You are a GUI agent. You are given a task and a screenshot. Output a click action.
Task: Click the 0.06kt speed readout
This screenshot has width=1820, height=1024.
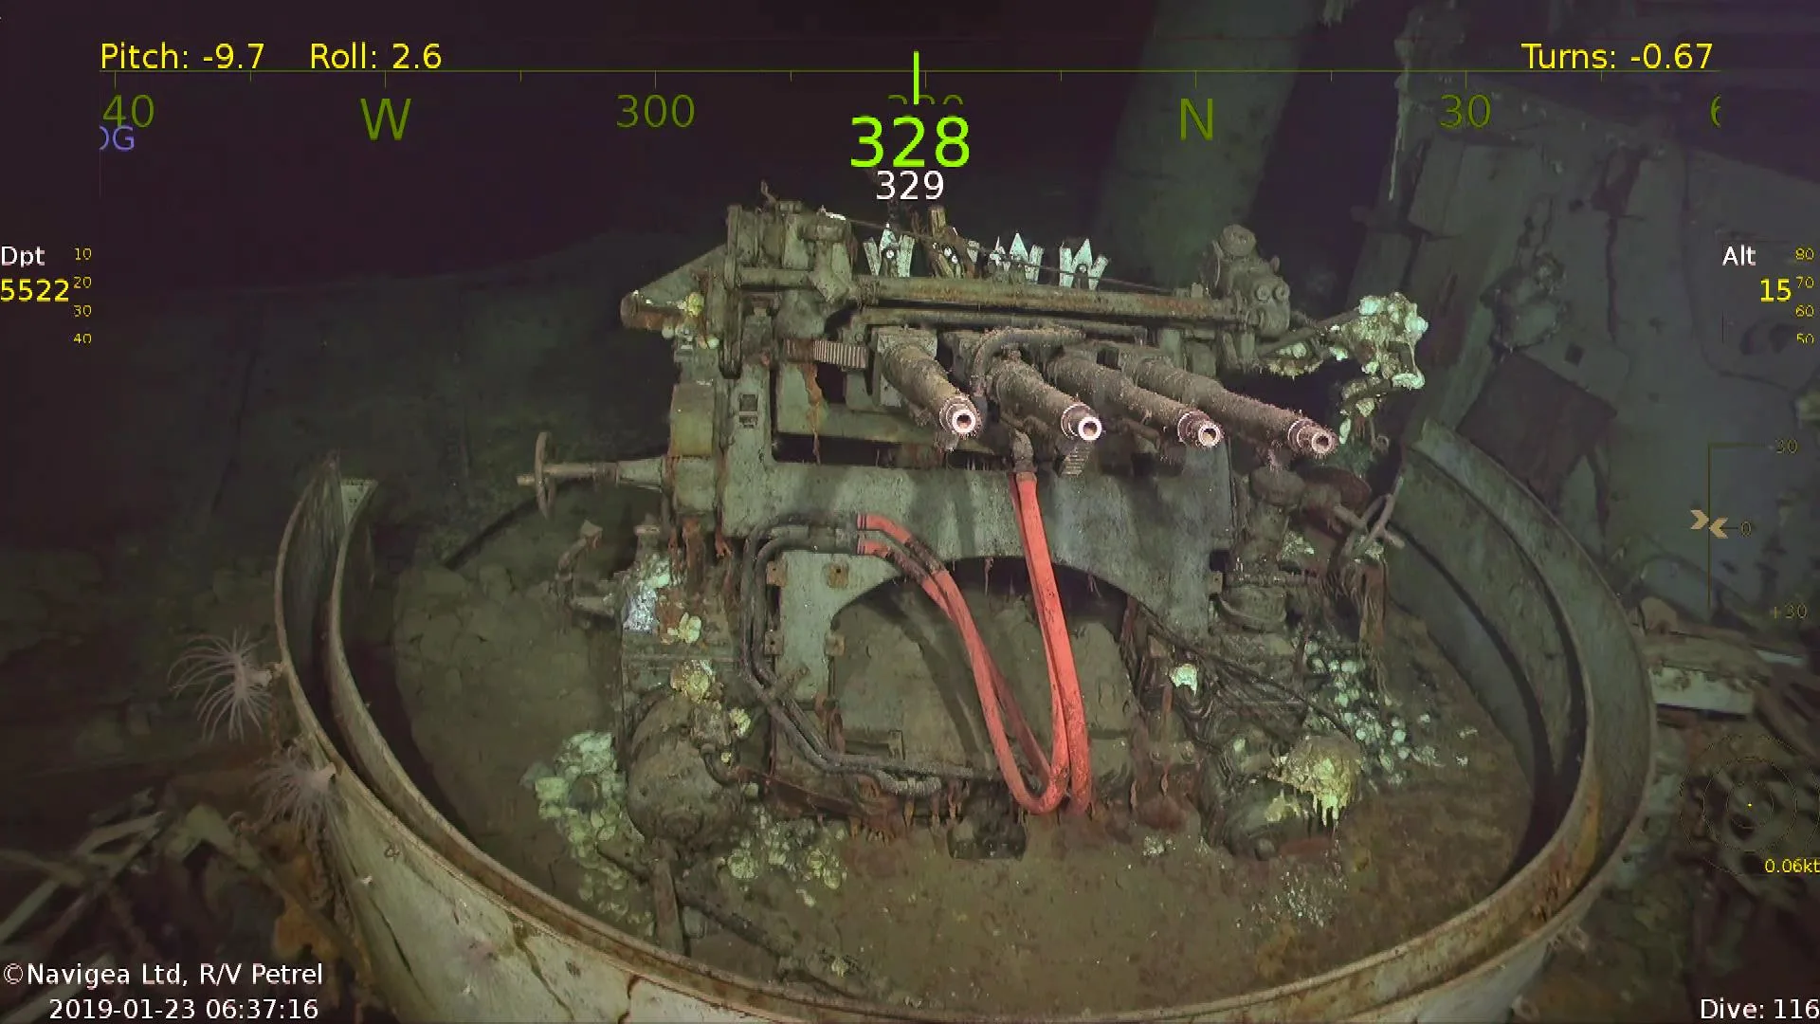[1791, 866]
